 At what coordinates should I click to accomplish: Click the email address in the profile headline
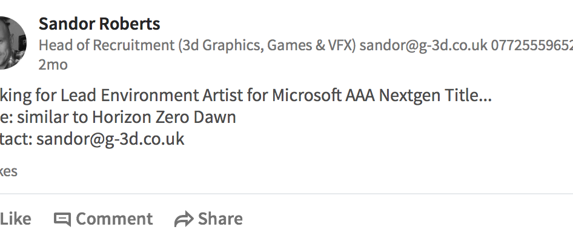(x=423, y=45)
